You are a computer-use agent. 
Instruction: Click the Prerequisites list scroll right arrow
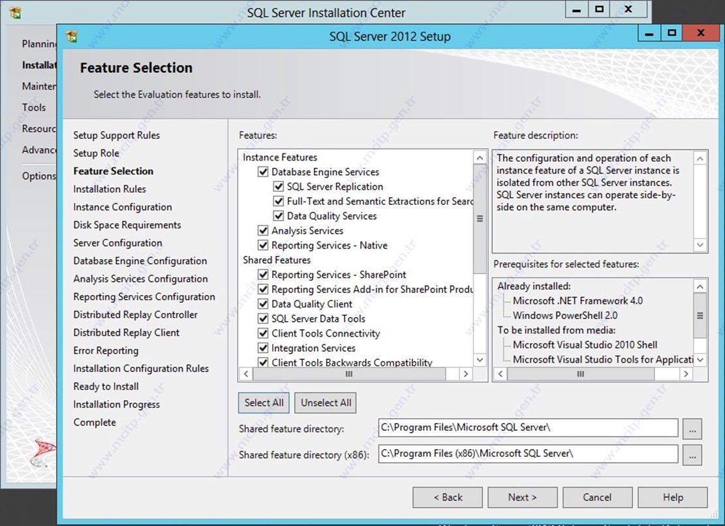pos(686,373)
